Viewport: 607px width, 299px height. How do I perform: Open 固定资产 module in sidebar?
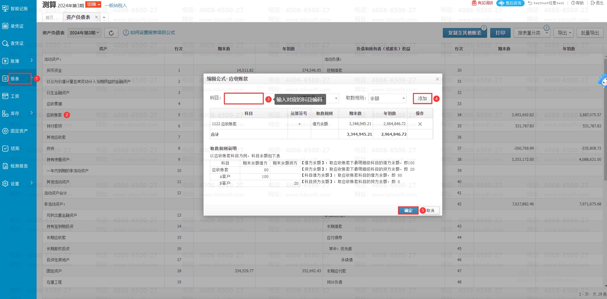tap(19, 131)
